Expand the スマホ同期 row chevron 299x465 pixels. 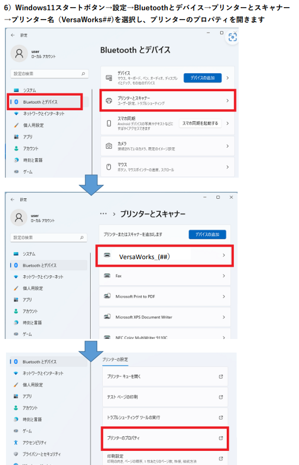(227, 123)
